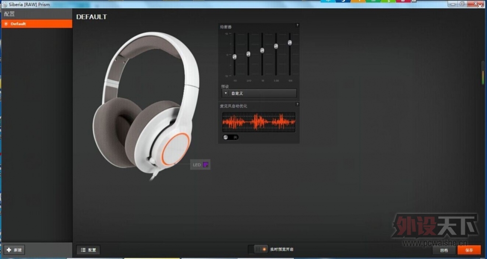Click the 回档 revert button

(x=444, y=250)
